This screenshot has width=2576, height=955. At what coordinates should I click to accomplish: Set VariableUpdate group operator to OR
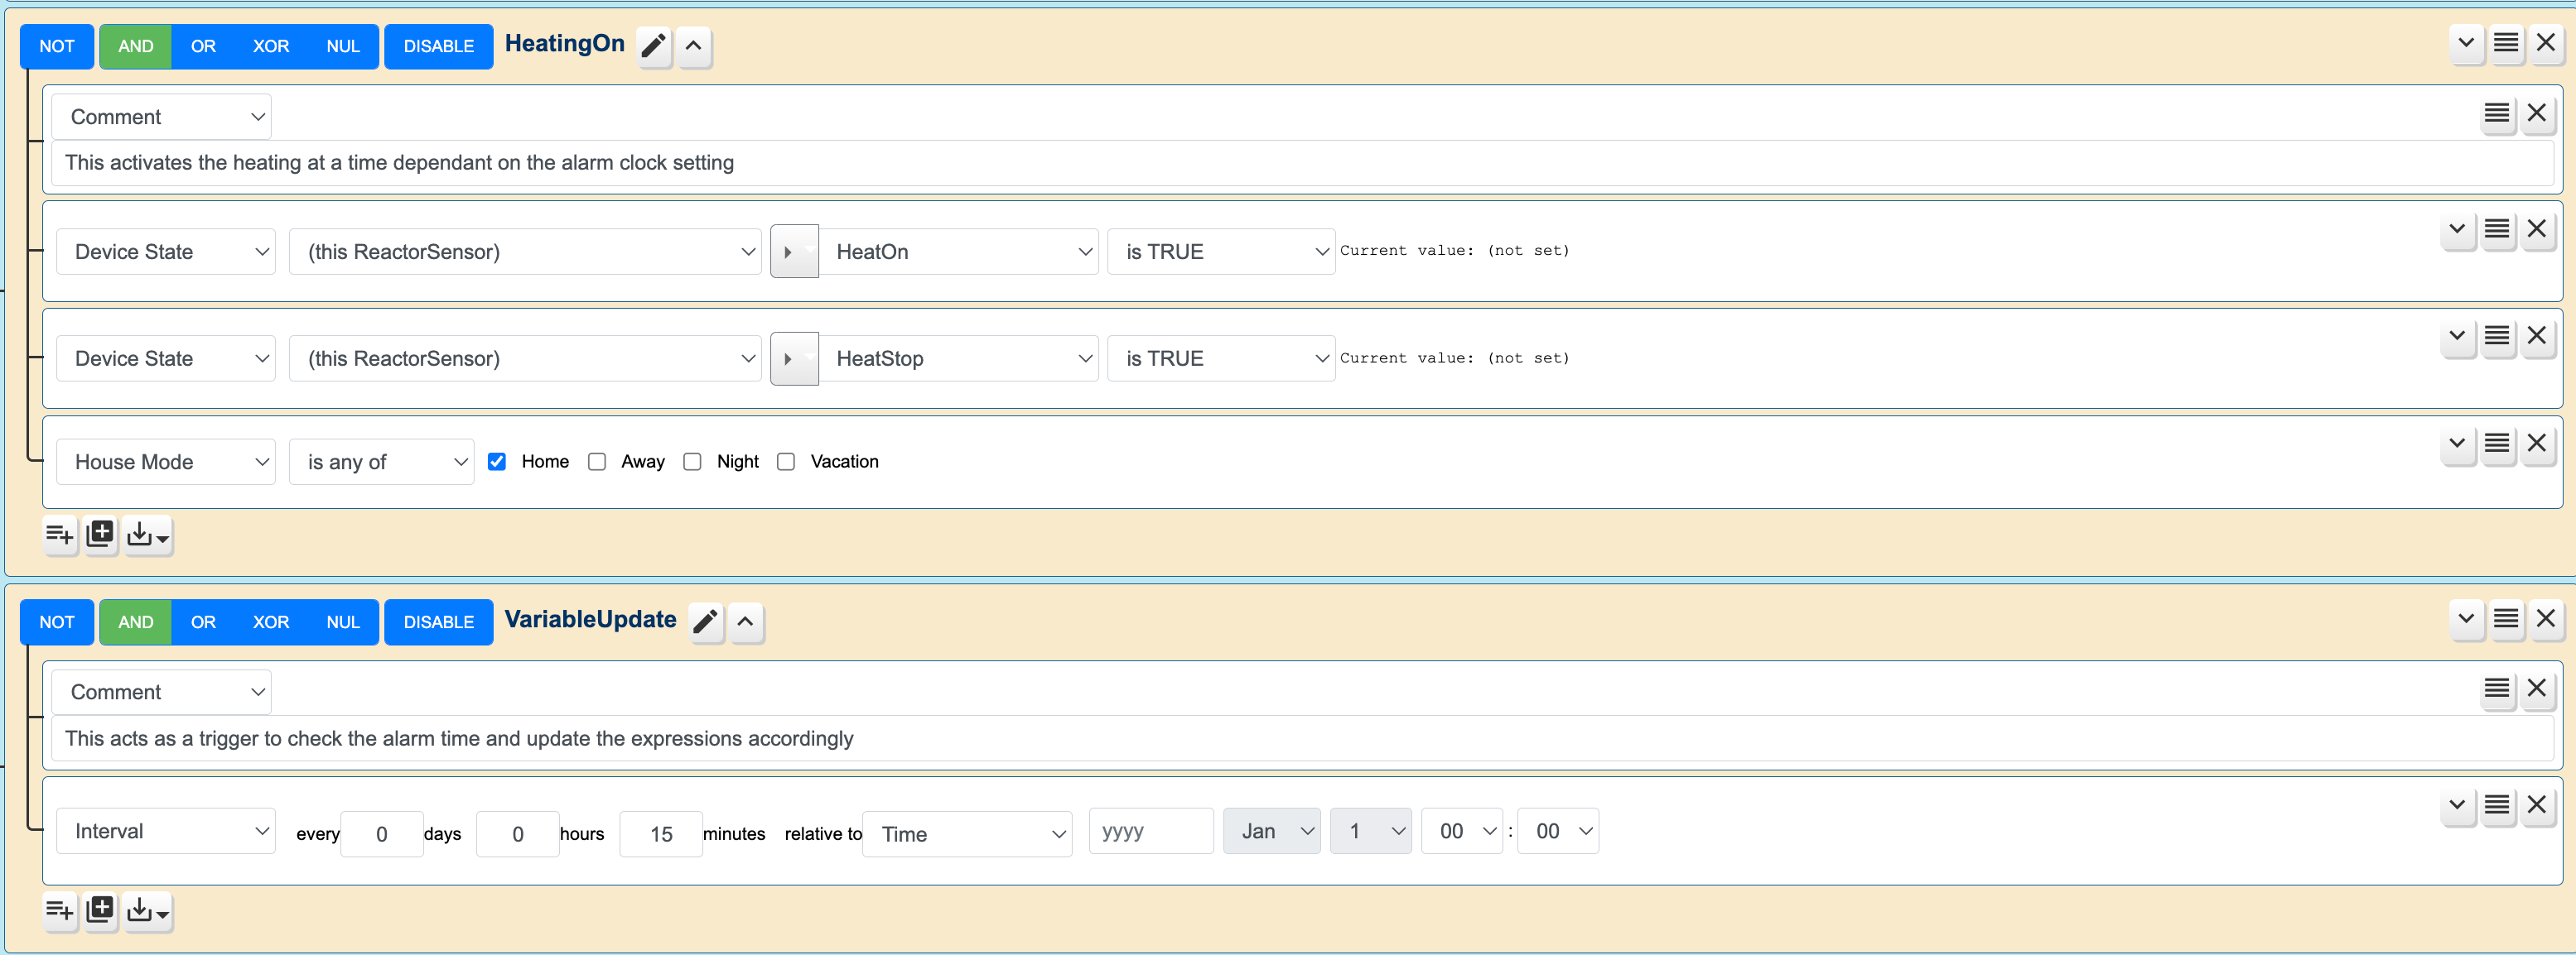click(203, 622)
